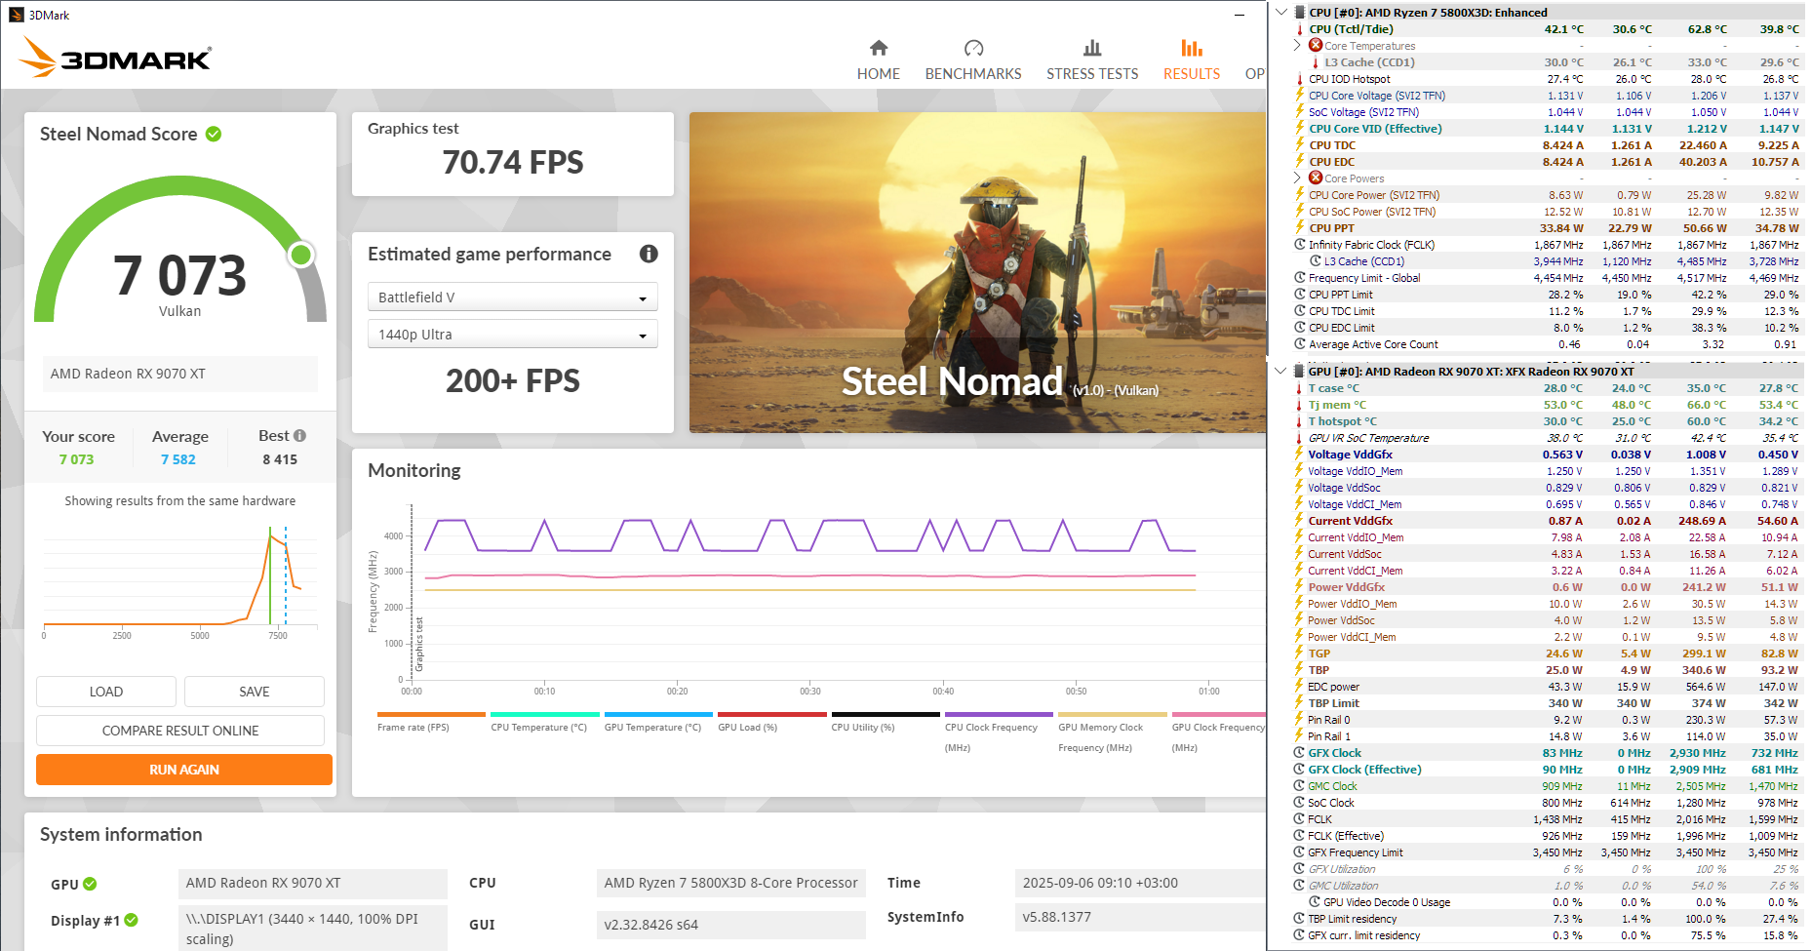Image resolution: width=1811 pixels, height=951 pixels.
Task: Click the LOAD button
Action: click(x=106, y=692)
